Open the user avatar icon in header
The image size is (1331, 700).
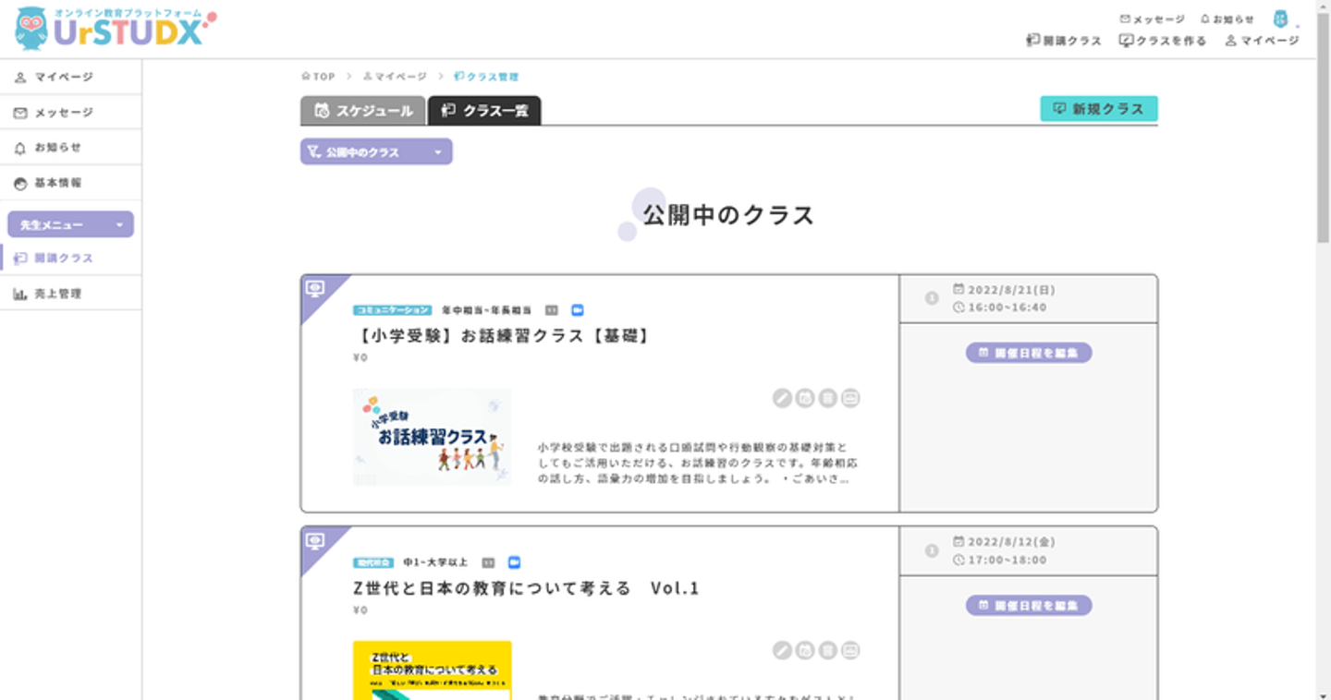(x=1281, y=18)
